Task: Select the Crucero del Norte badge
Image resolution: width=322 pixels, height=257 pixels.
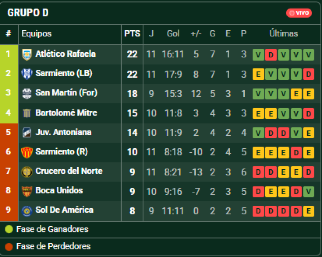Action: point(27,172)
